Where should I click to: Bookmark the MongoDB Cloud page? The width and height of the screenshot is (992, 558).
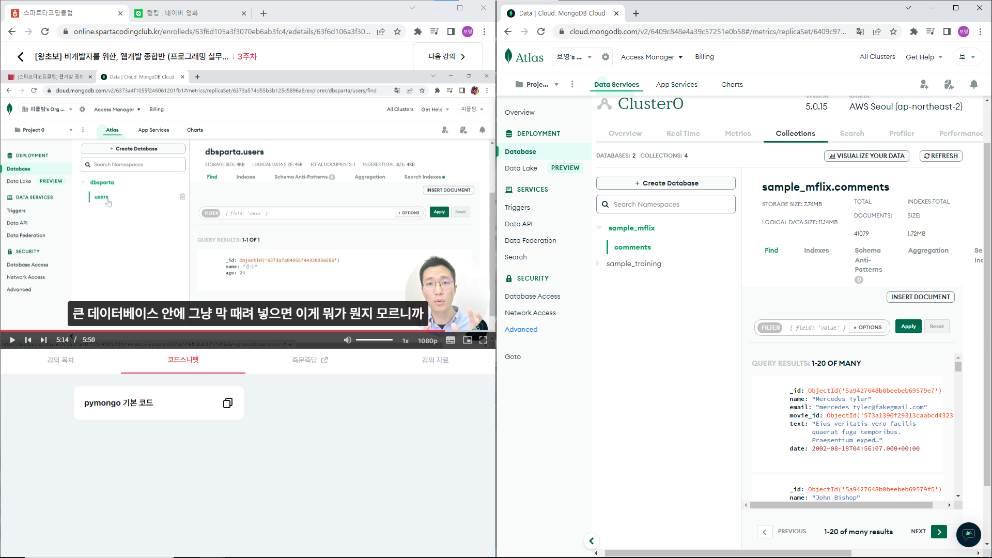(x=893, y=32)
